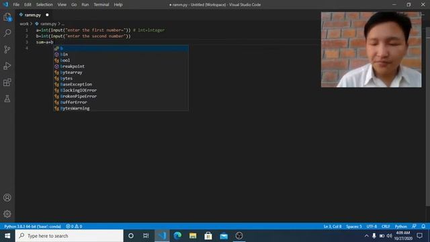Click the Ln 3, Col 8 cursor position
This screenshot has width=430, height=242.
coord(333,227)
